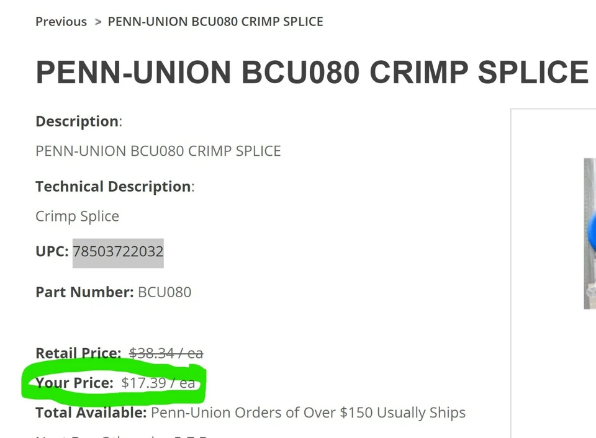Click the Retail Price label
The image size is (596, 438).
[x=78, y=353]
